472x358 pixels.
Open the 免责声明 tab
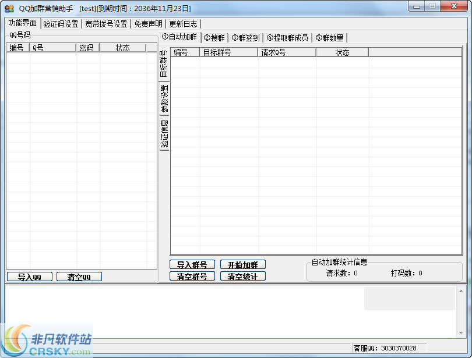(148, 24)
